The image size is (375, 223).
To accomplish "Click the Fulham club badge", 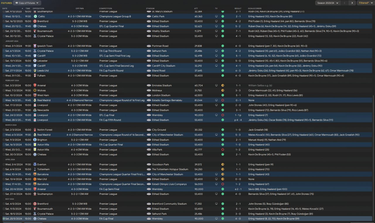I will pyautogui.click(x=35, y=76).
